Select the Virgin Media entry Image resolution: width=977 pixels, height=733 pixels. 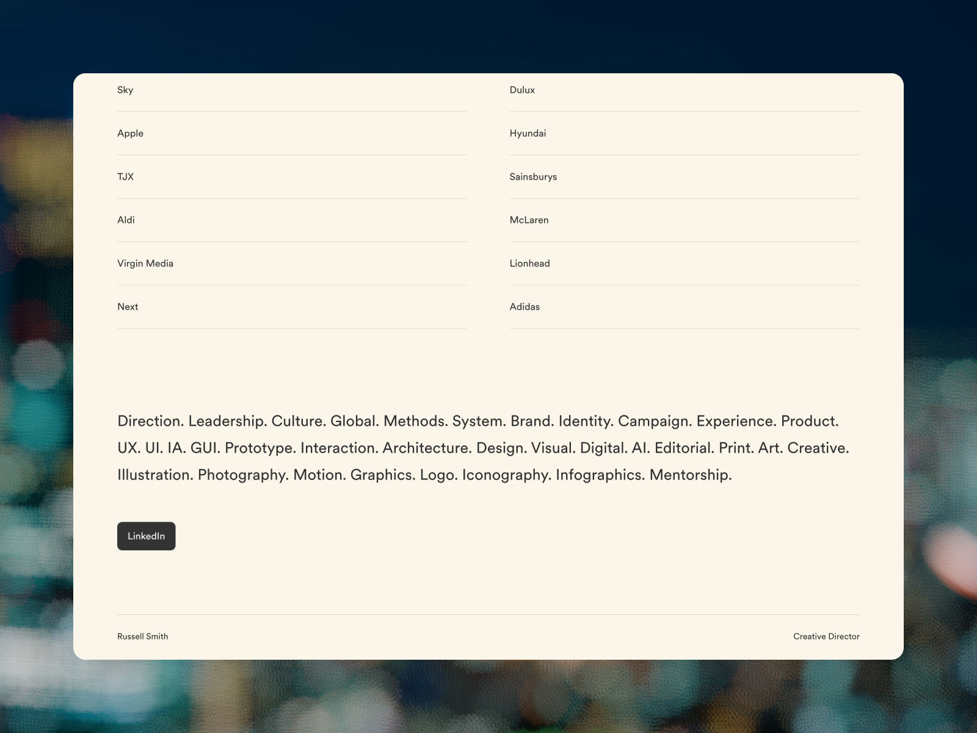click(292, 263)
